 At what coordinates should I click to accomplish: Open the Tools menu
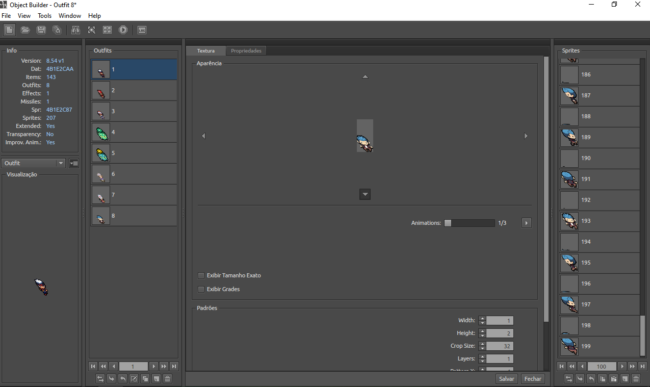pyautogui.click(x=45, y=16)
